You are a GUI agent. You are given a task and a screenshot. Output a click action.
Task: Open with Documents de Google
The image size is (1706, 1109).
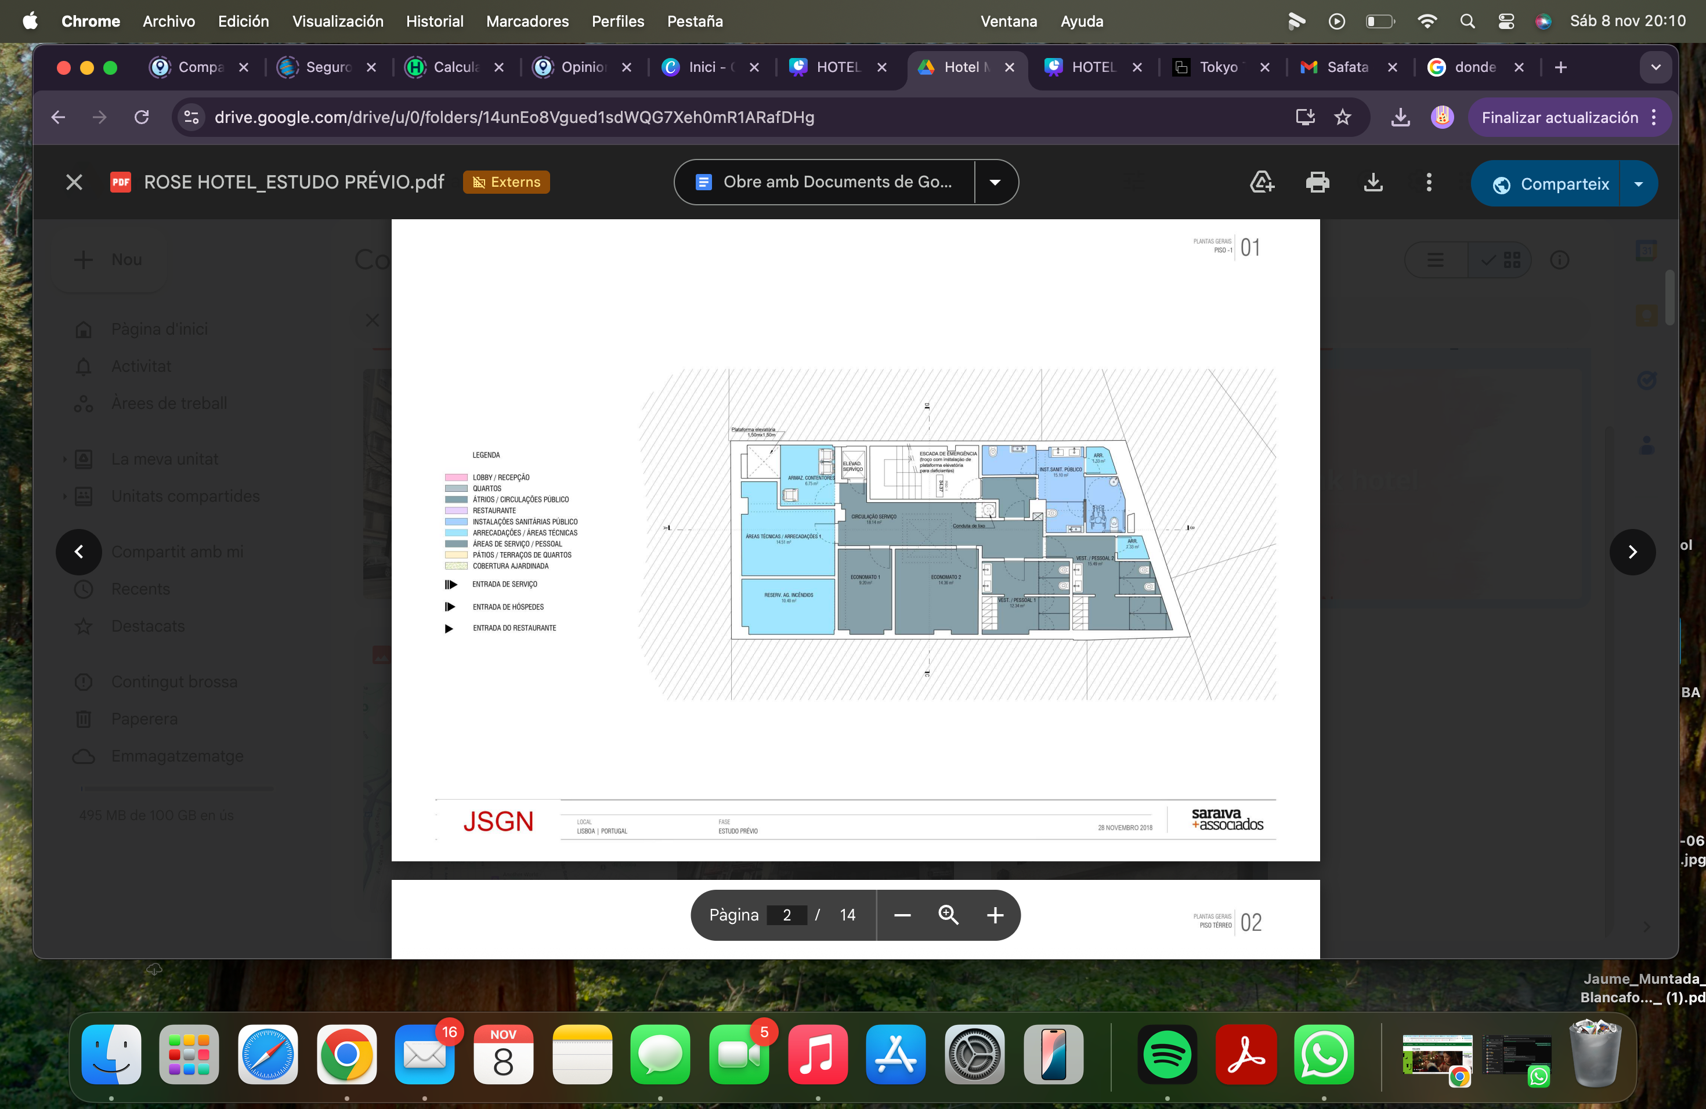(x=825, y=183)
